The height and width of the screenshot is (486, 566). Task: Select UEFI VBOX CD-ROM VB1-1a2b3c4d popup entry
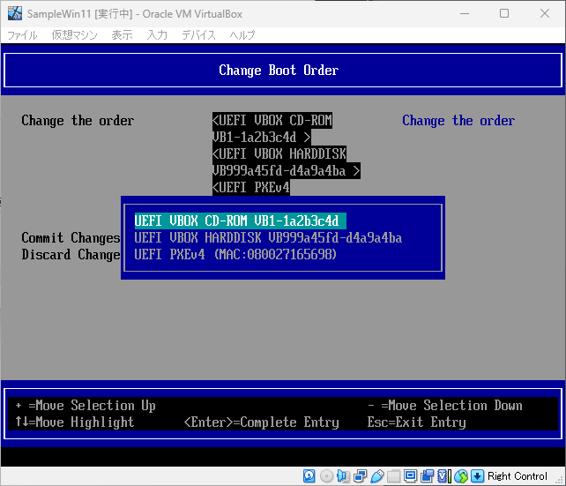[x=240, y=221]
